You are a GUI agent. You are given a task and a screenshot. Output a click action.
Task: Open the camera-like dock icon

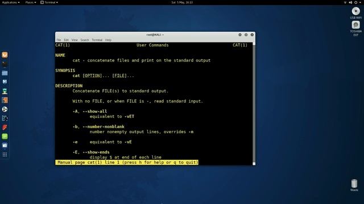pos(5,145)
